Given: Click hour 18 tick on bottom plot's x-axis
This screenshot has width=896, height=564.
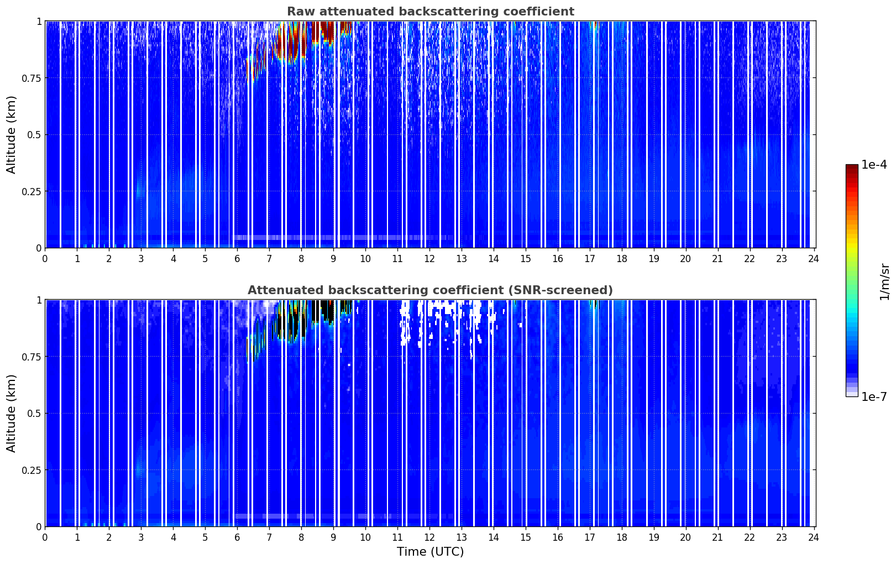Looking at the screenshot, I should tap(622, 537).
